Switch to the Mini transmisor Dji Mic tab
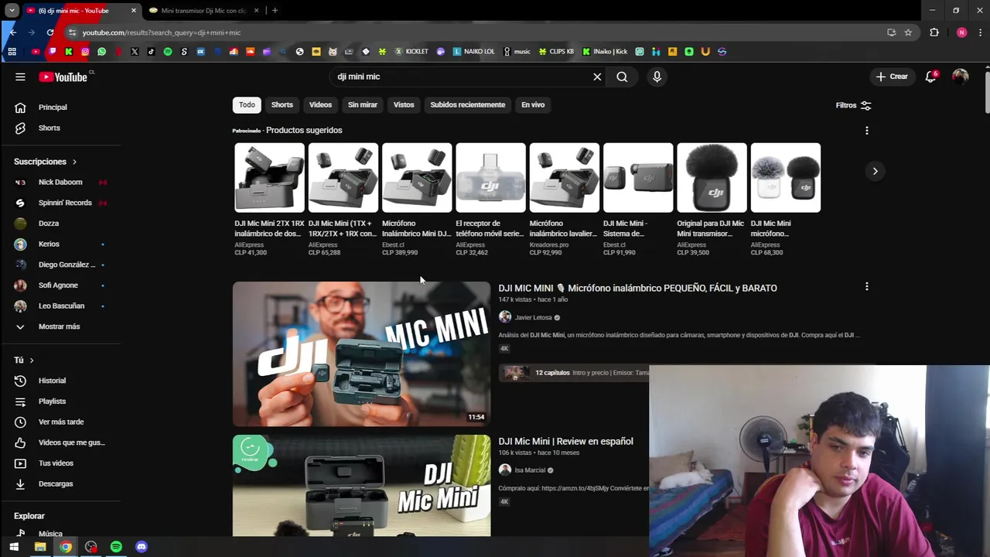This screenshot has height=557, width=990. [203, 11]
